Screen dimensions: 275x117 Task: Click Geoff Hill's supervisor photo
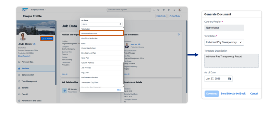pos(127,46)
